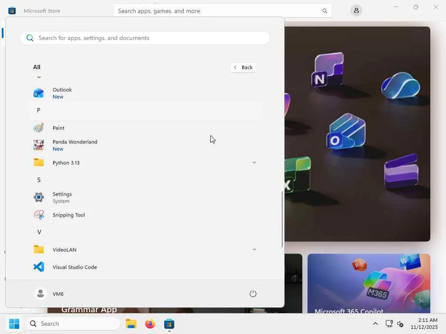Click the 'All' heading in Start menu
Image resolution: width=446 pixels, height=334 pixels.
point(37,67)
